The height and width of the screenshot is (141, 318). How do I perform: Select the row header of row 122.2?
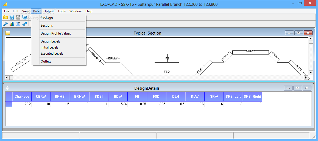(x=9, y=104)
